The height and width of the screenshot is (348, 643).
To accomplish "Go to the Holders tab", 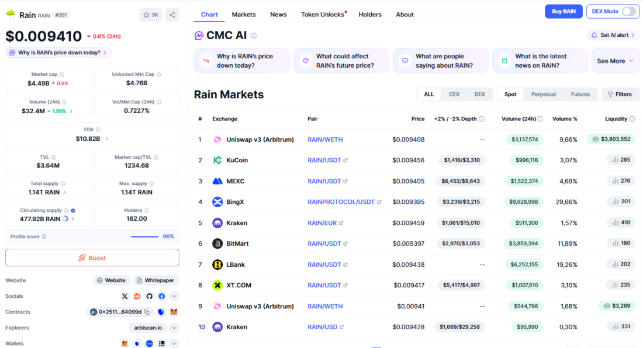I will [370, 15].
